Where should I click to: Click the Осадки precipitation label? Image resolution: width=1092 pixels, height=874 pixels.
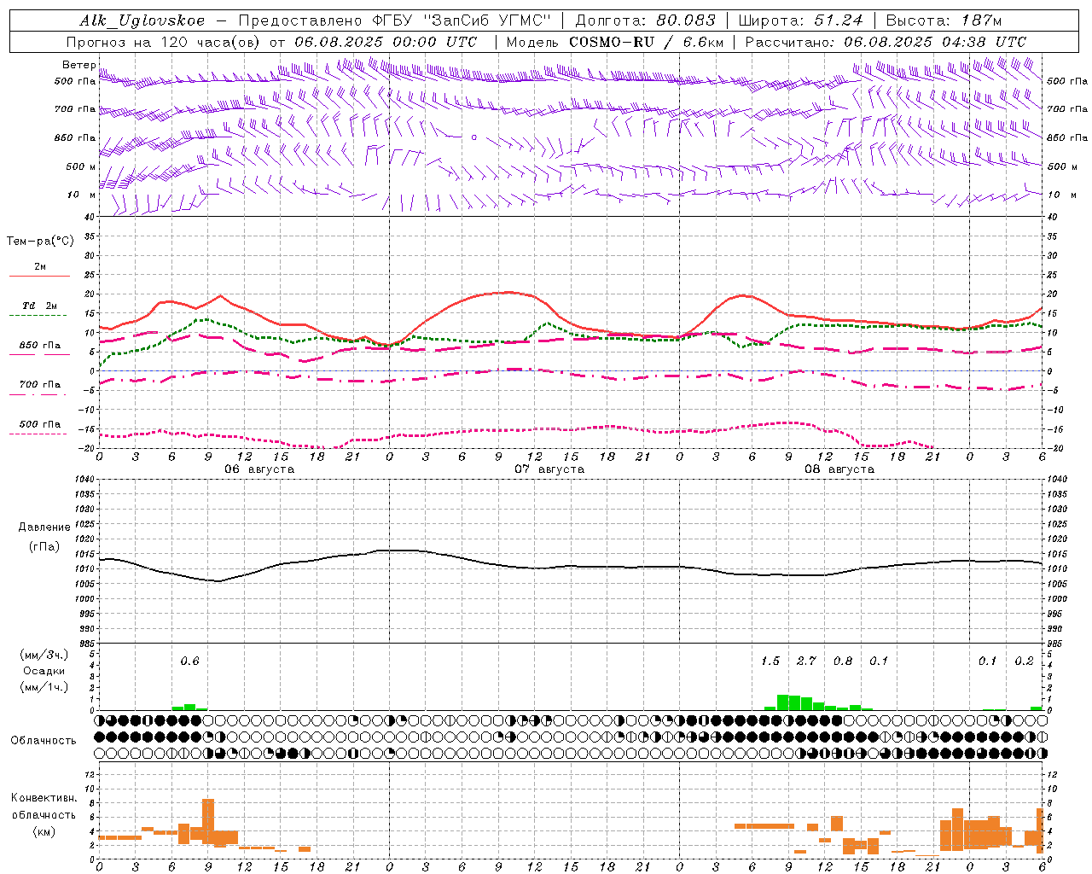click(x=44, y=671)
